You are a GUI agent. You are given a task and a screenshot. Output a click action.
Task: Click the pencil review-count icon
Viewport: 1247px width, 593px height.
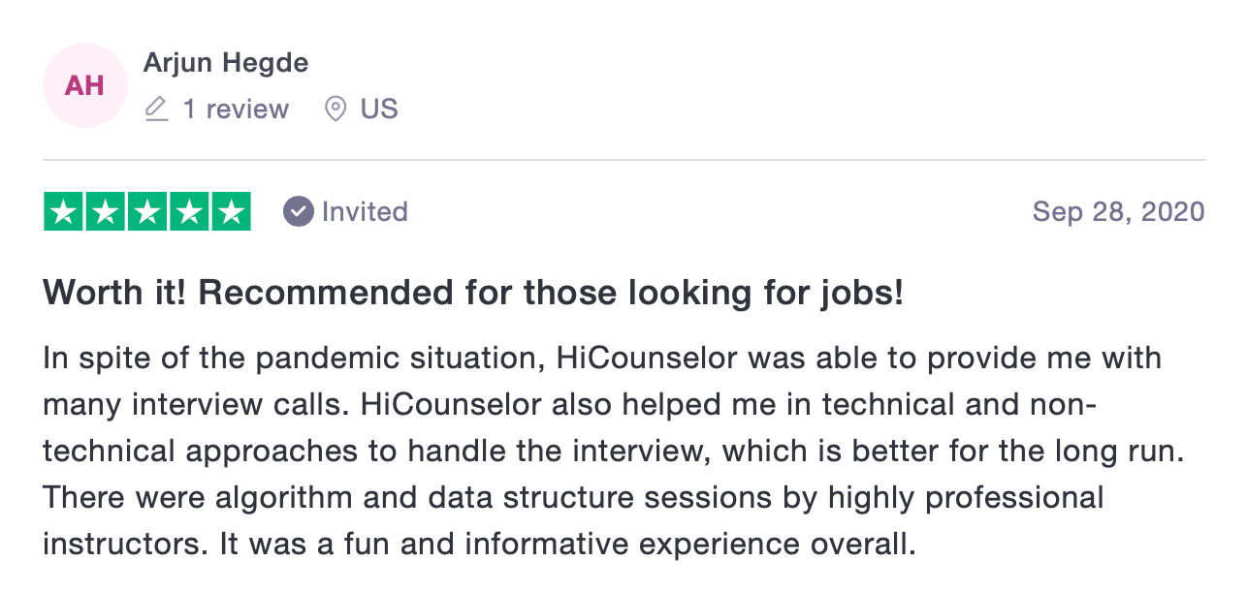tap(156, 109)
